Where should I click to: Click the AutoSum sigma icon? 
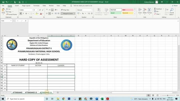(x=155, y=9)
